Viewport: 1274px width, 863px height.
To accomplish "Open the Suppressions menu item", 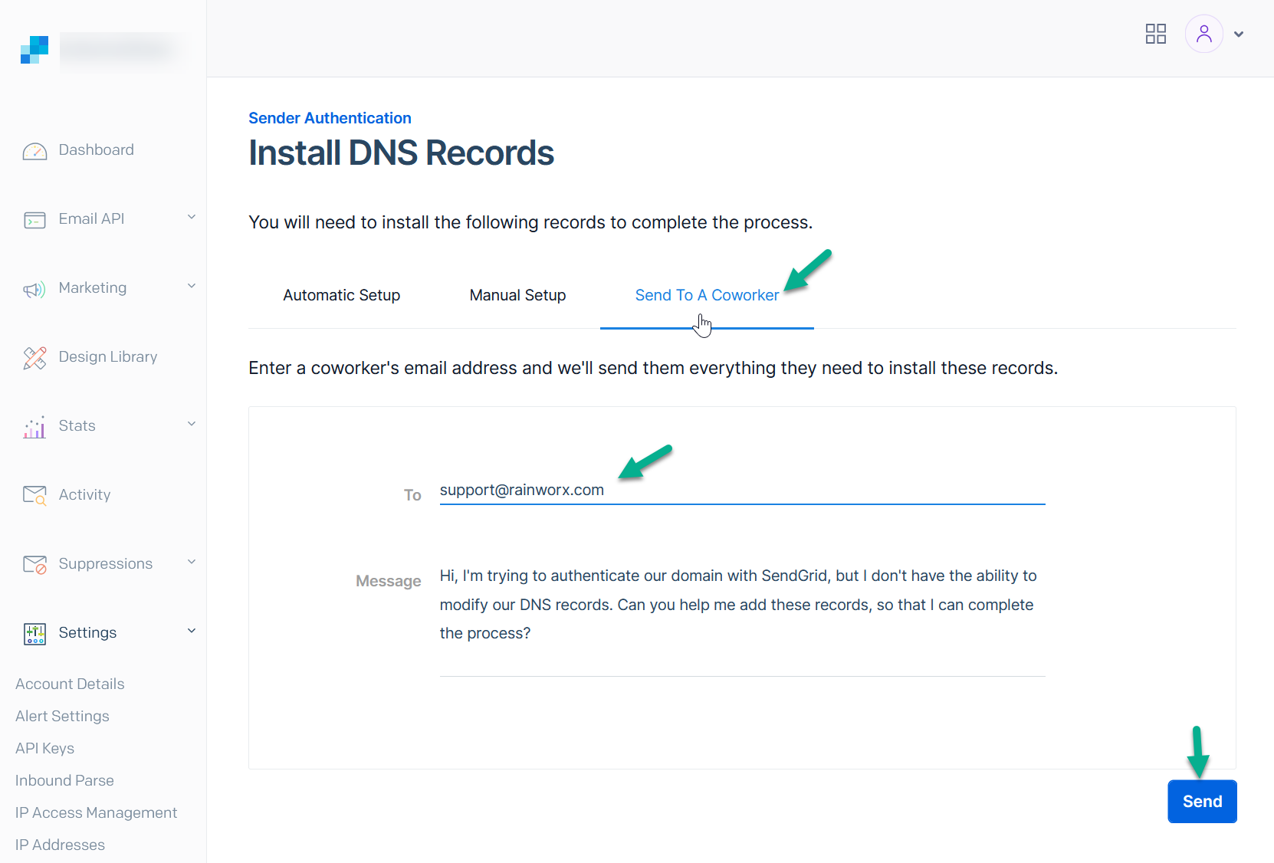I will click(x=105, y=564).
